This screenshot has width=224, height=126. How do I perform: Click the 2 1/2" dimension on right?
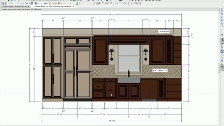(192, 35)
